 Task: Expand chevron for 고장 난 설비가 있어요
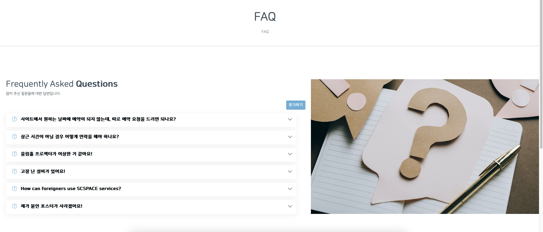click(290, 171)
